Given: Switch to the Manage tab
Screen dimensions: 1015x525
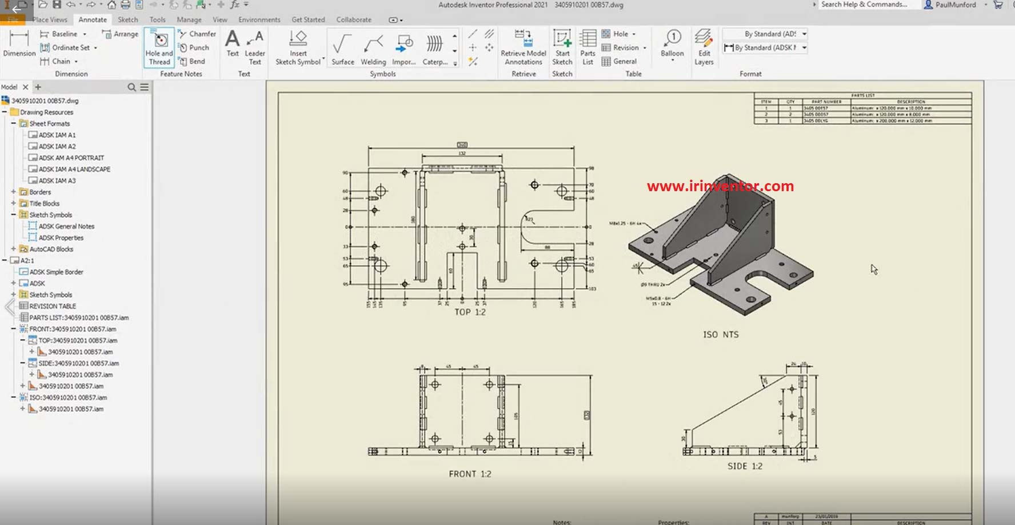Looking at the screenshot, I should 189,19.
